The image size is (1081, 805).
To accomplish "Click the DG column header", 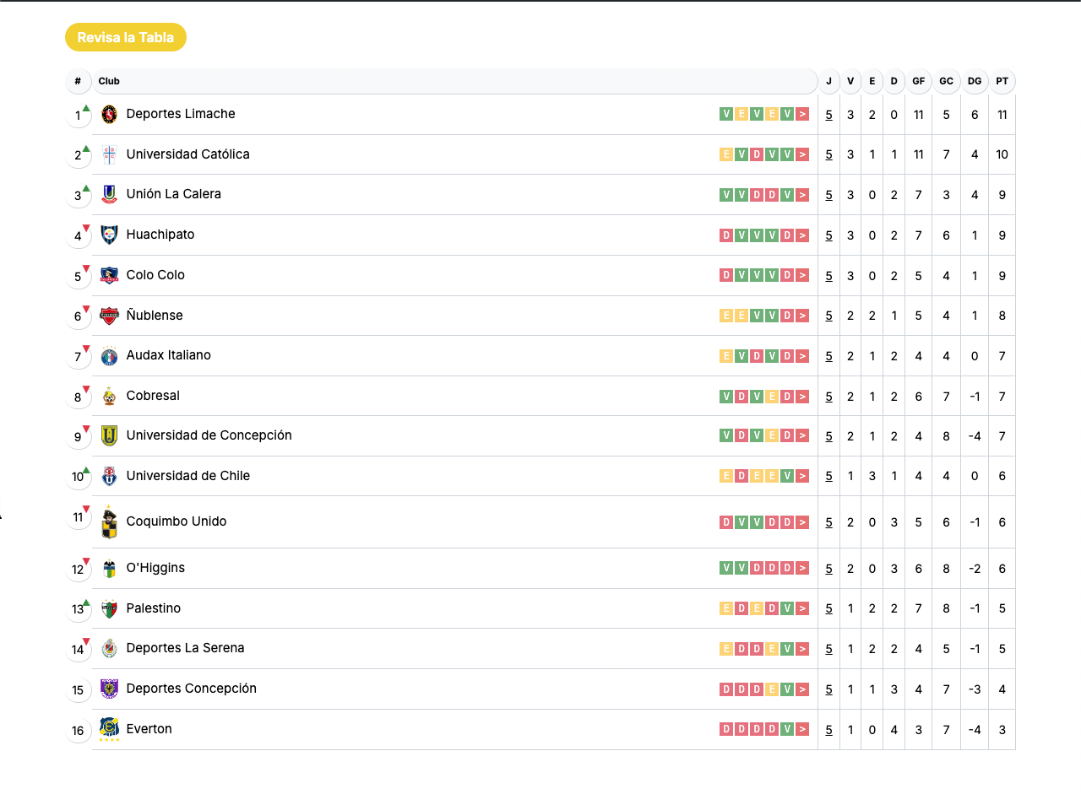I will tap(975, 81).
